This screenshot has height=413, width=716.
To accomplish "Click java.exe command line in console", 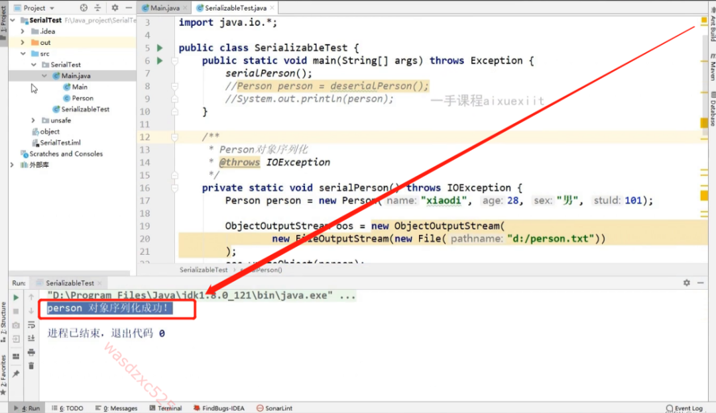I will point(202,295).
